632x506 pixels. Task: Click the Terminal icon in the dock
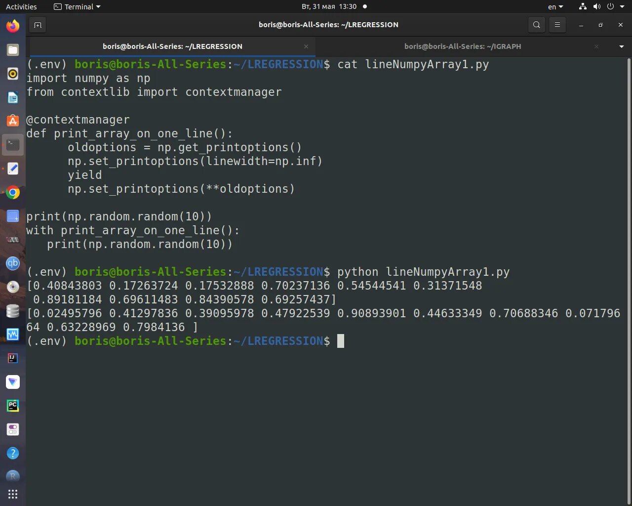click(13, 145)
